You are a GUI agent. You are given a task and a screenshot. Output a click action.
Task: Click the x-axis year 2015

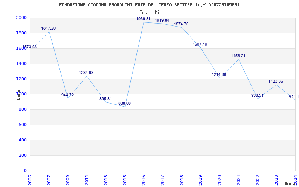tap(125, 180)
